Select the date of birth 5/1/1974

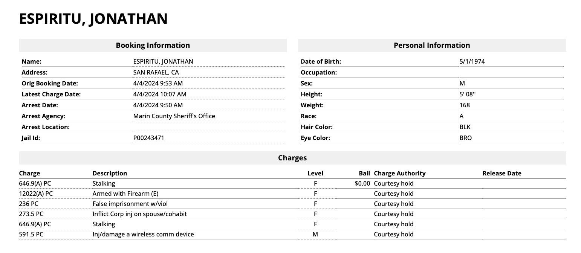click(x=472, y=61)
